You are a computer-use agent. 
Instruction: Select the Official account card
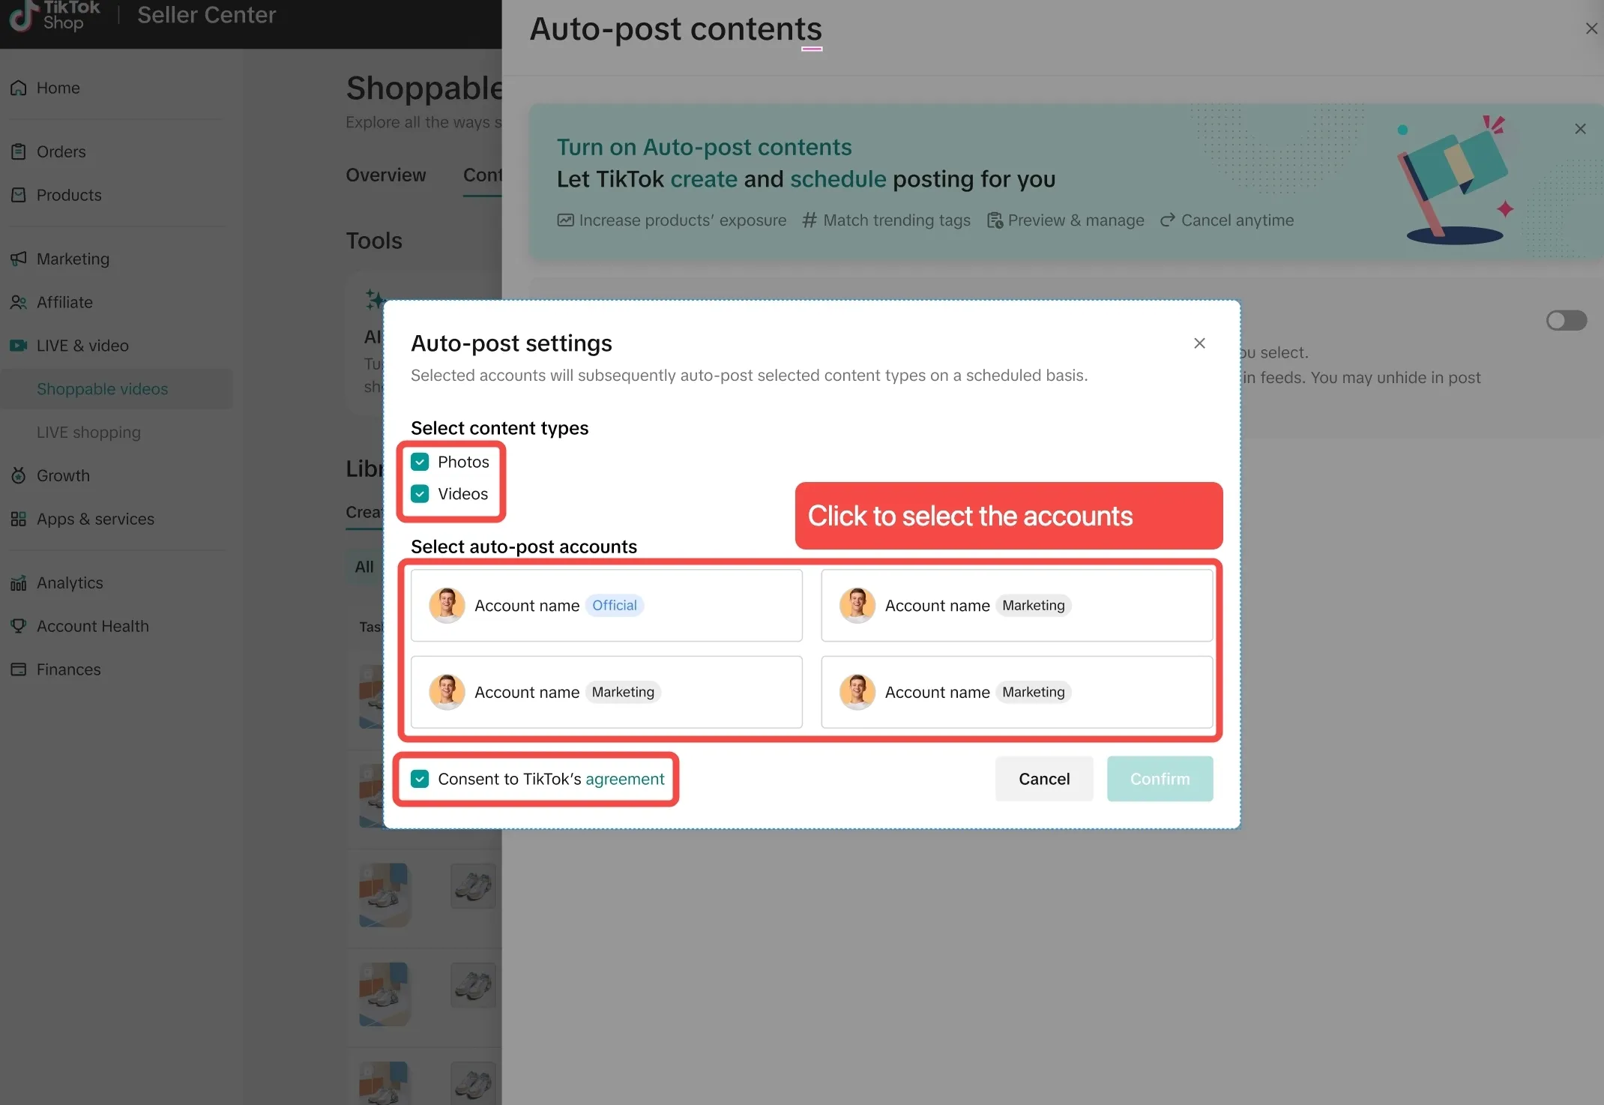tap(606, 605)
